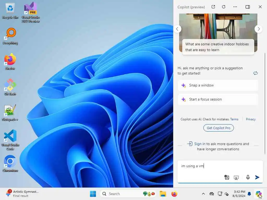Open Copilot link in new window icon
Viewport: 267px width, 200px height.
click(213, 7)
